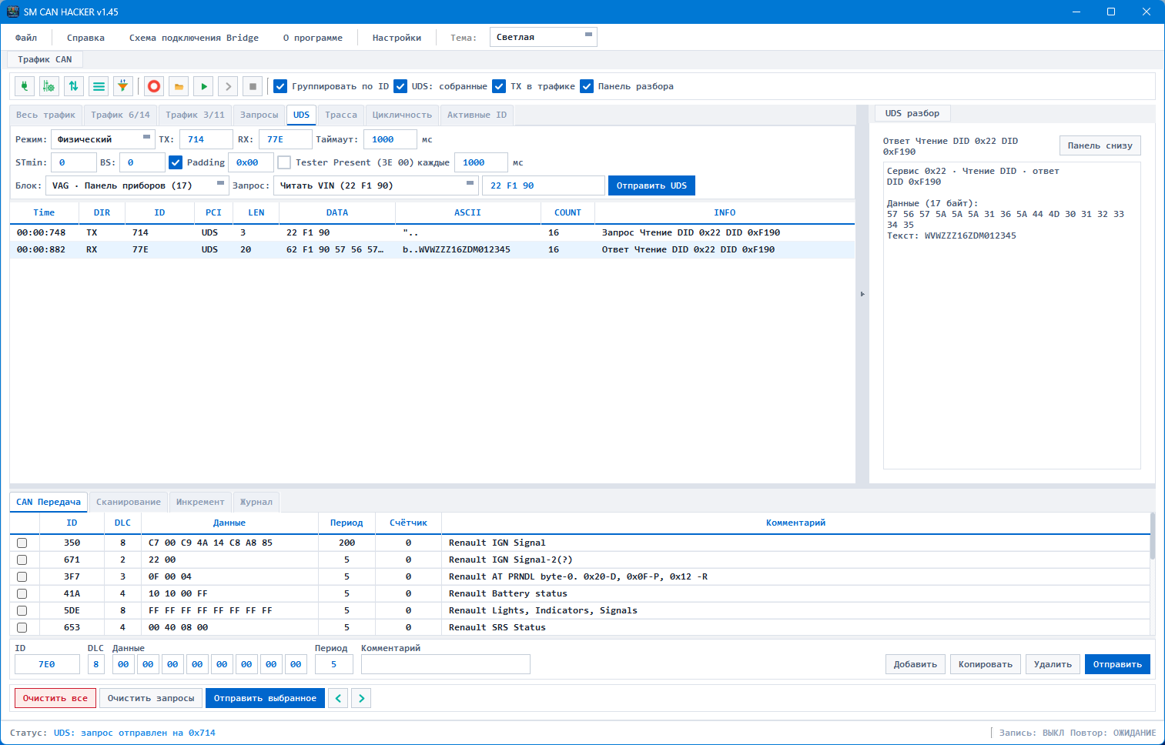Click the gray stop square icon
The image size is (1165, 745).
(253, 86)
